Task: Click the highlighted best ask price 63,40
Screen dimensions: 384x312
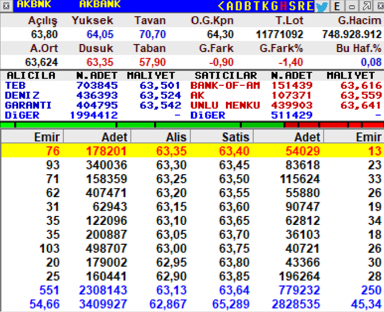Action: [234, 151]
